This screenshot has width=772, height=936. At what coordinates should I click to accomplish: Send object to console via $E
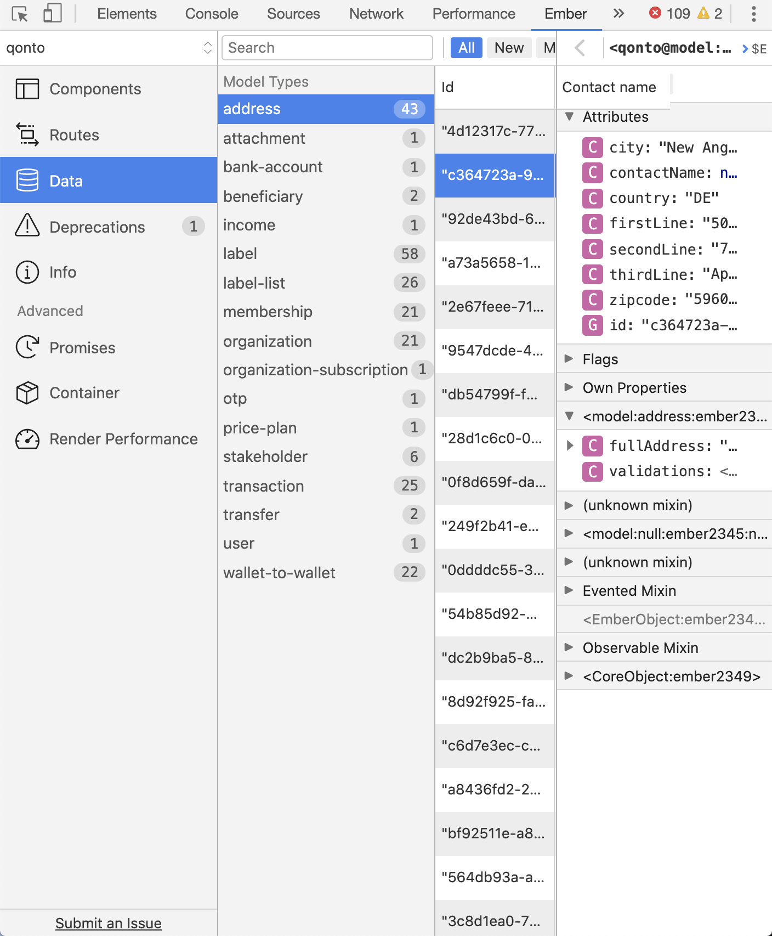(754, 49)
